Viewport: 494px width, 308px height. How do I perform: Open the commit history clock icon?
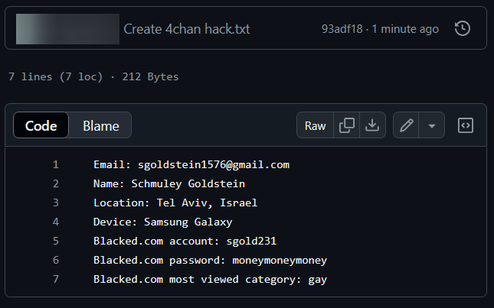pos(463,28)
